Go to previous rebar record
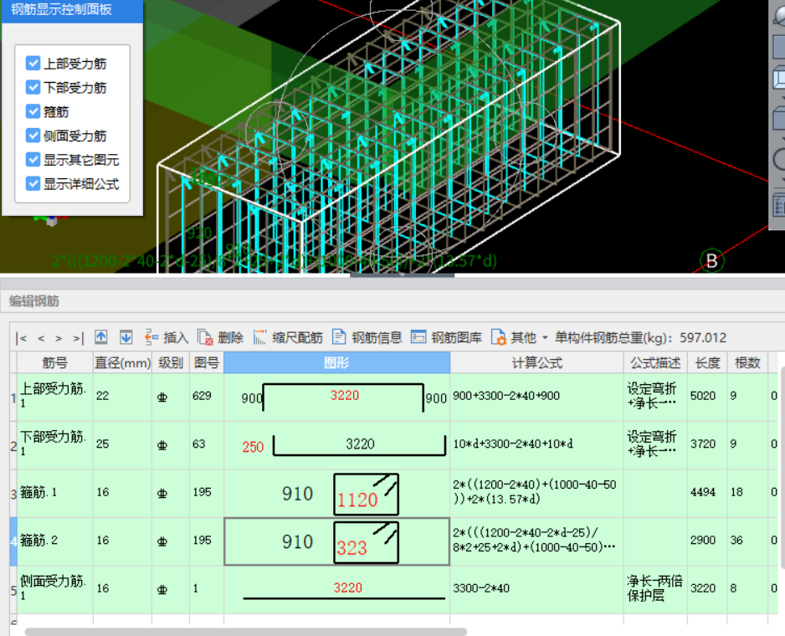 point(41,339)
